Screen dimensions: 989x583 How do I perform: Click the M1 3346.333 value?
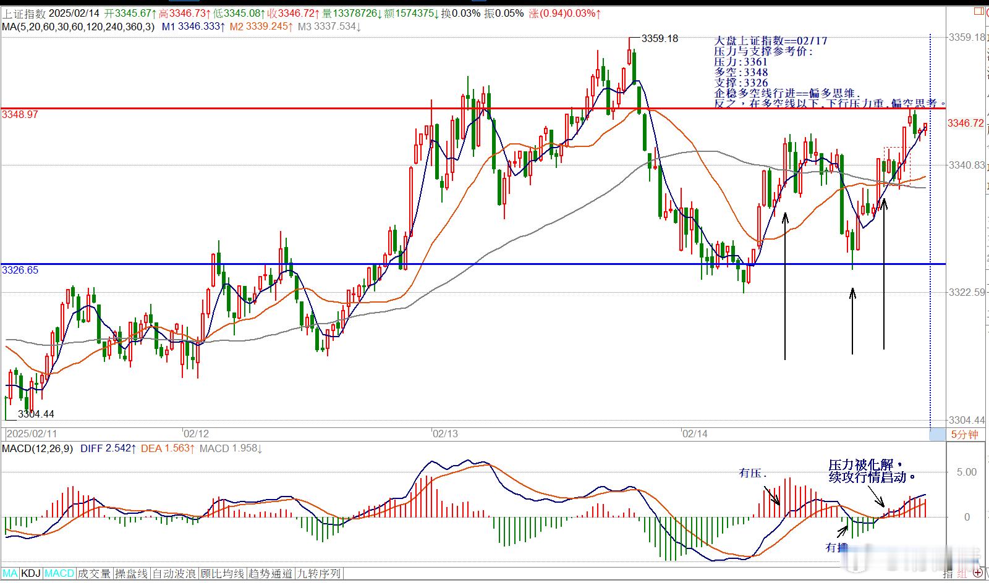tap(193, 27)
